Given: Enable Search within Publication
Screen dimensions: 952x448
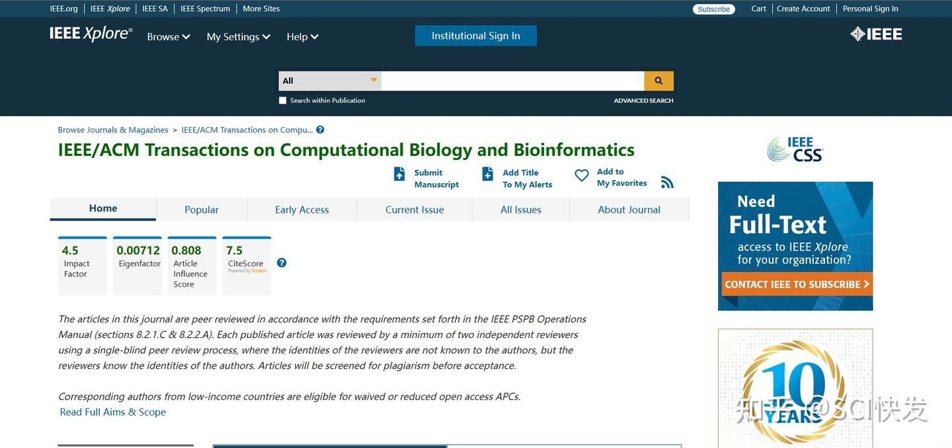Looking at the screenshot, I should coord(282,100).
